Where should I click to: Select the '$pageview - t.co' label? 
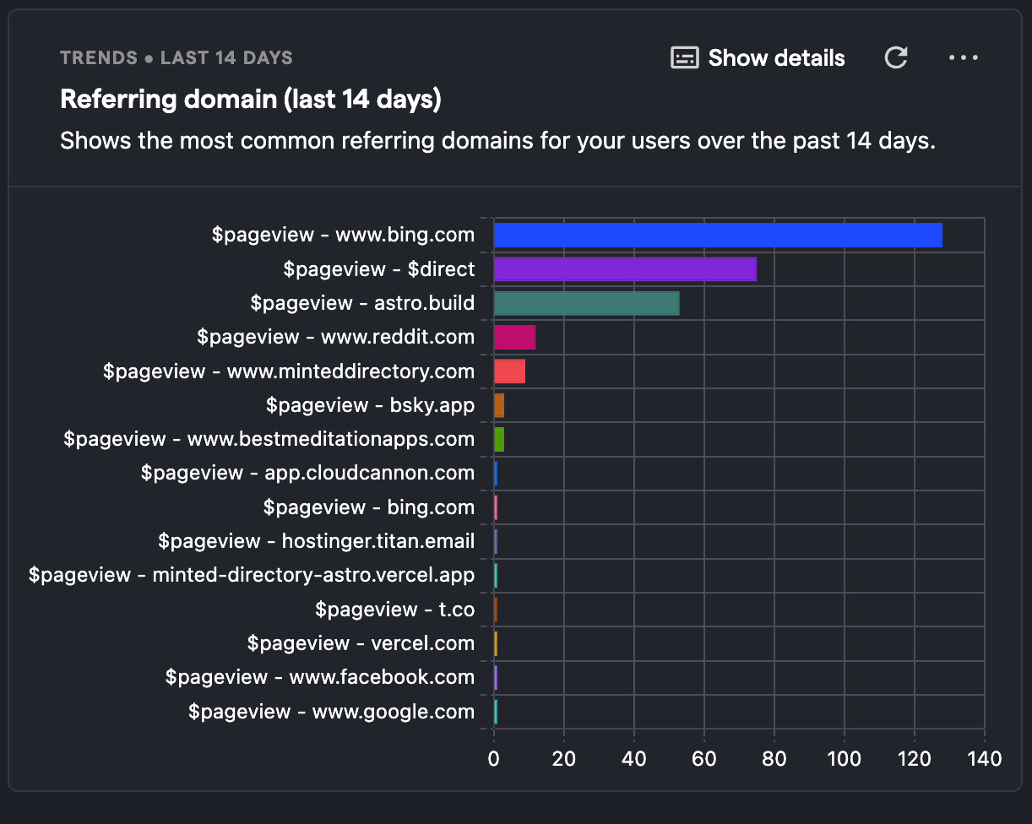coord(395,610)
